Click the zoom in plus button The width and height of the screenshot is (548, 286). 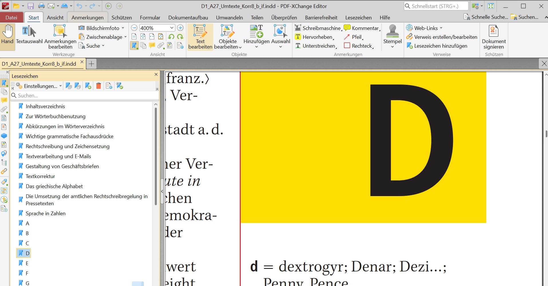[180, 28]
